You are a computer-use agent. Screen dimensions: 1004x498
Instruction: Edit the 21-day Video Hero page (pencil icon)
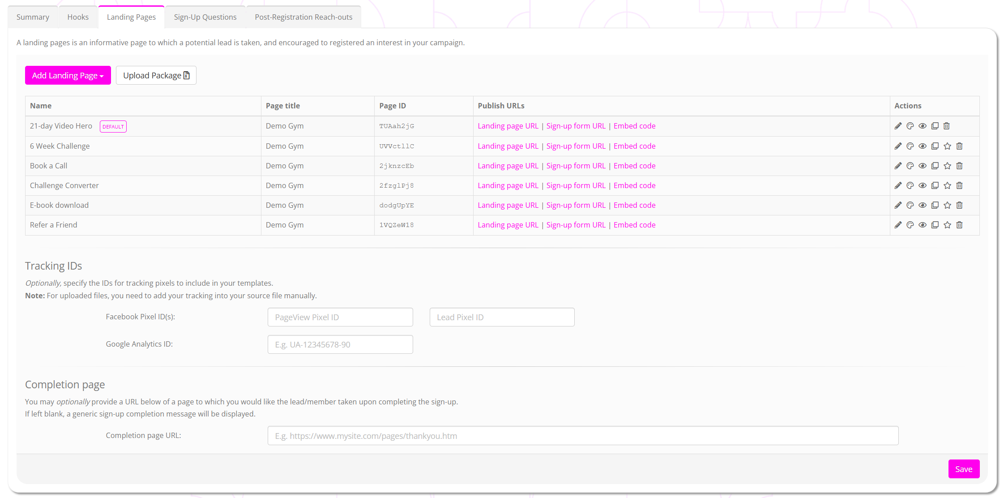pyautogui.click(x=898, y=126)
